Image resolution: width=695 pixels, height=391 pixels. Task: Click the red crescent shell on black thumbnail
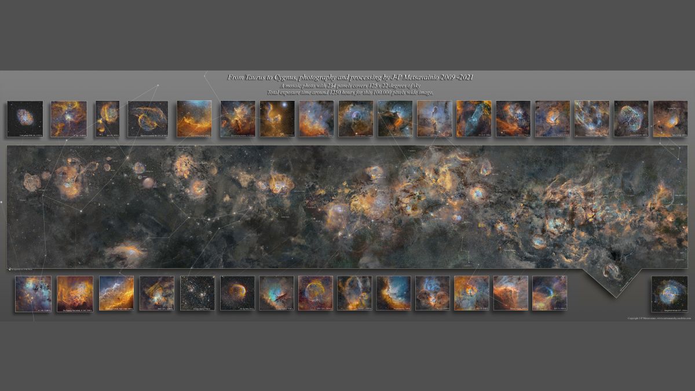click(237, 293)
